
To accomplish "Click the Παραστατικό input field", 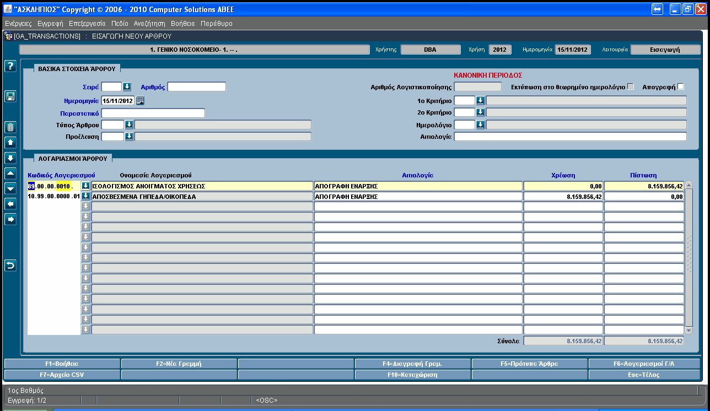I will (x=153, y=113).
